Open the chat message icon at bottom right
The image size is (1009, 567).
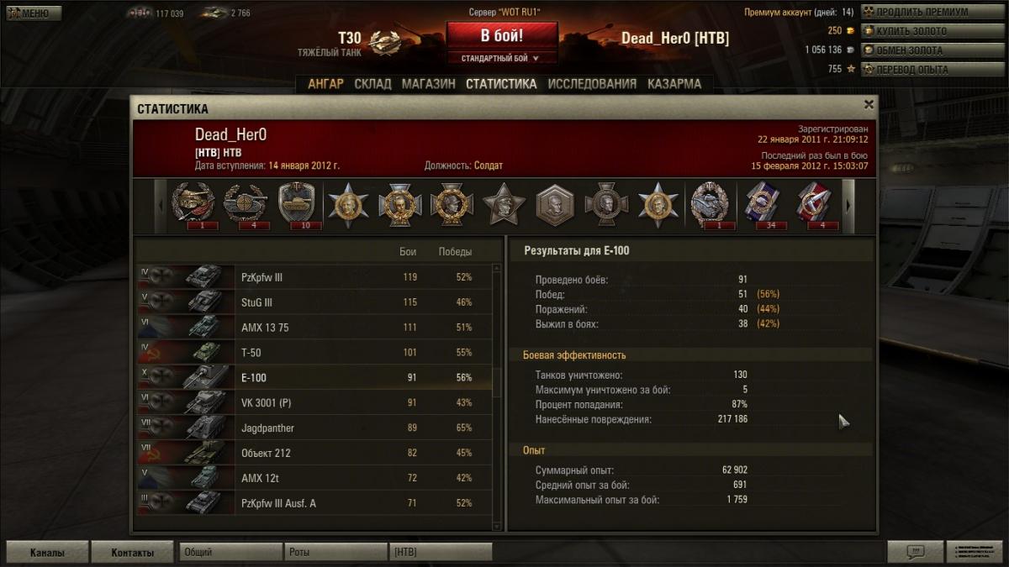(915, 552)
